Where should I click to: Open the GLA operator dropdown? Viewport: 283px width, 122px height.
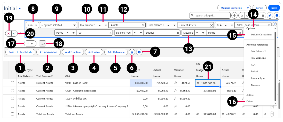229,25
